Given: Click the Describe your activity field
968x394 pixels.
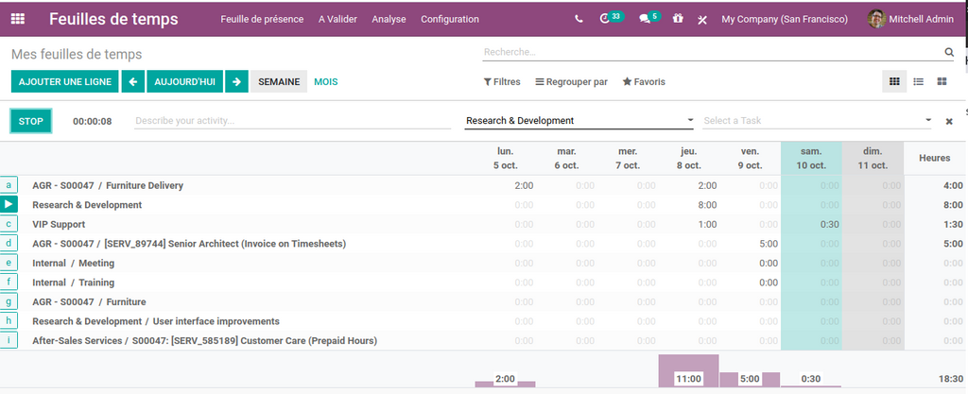Looking at the screenshot, I should (x=293, y=121).
